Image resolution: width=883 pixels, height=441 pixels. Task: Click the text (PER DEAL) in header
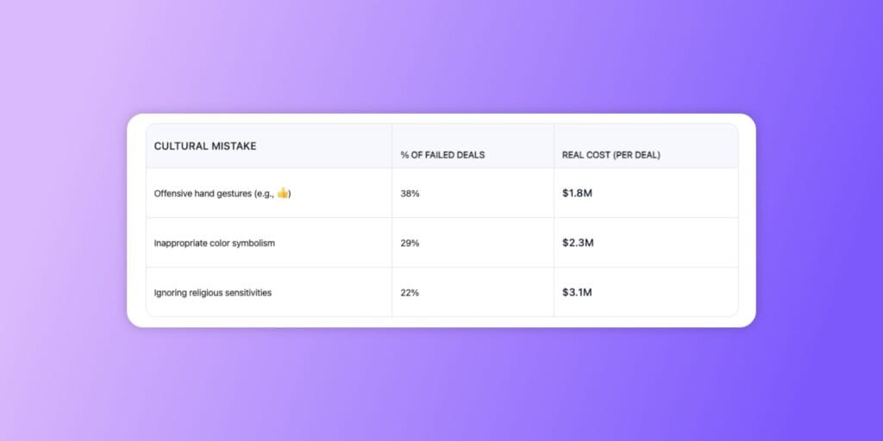636,155
